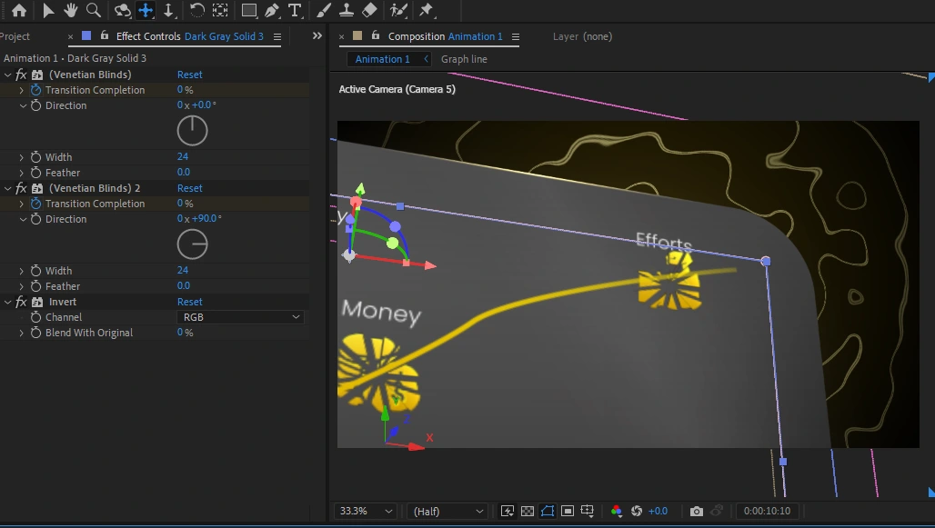Image resolution: width=935 pixels, height=528 pixels.
Task: Pick the Clone Stamp tool
Action: (x=346, y=11)
